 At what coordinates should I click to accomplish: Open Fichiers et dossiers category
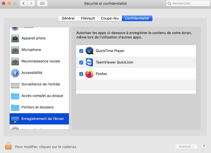[37, 107]
